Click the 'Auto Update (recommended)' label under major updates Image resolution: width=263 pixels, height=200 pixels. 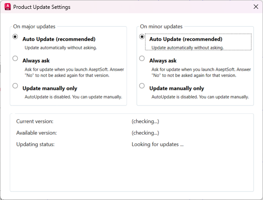pos(59,39)
